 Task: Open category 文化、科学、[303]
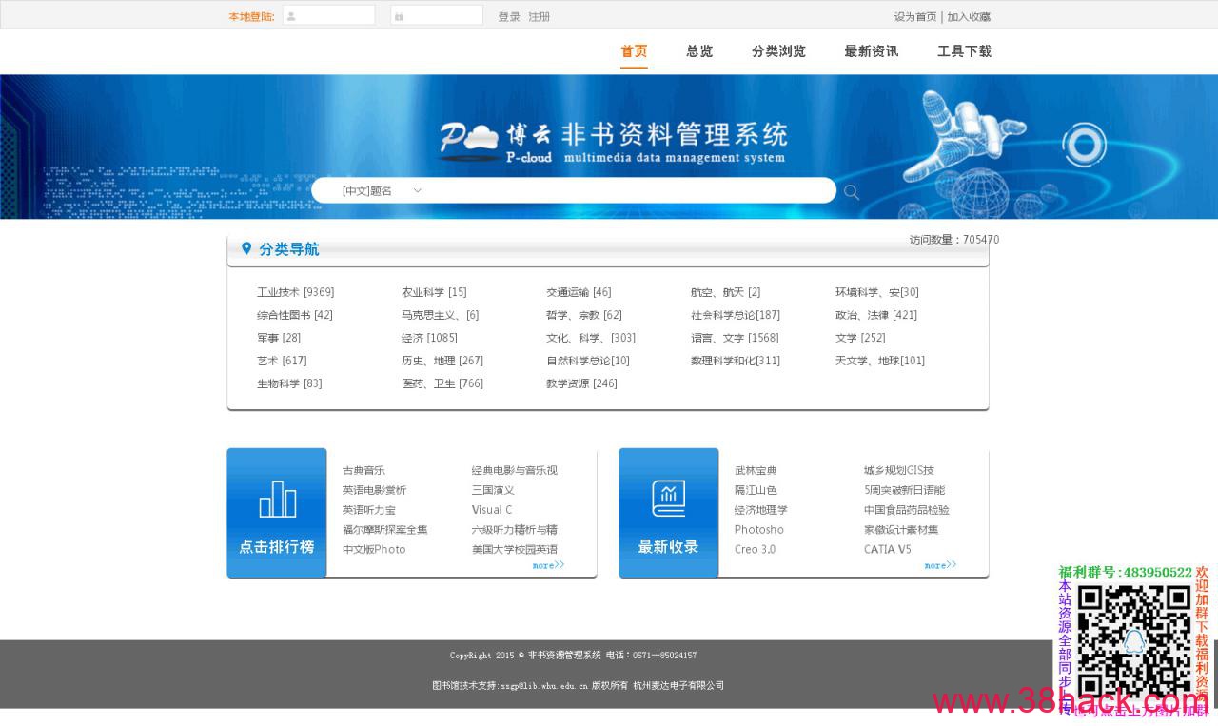(x=590, y=338)
